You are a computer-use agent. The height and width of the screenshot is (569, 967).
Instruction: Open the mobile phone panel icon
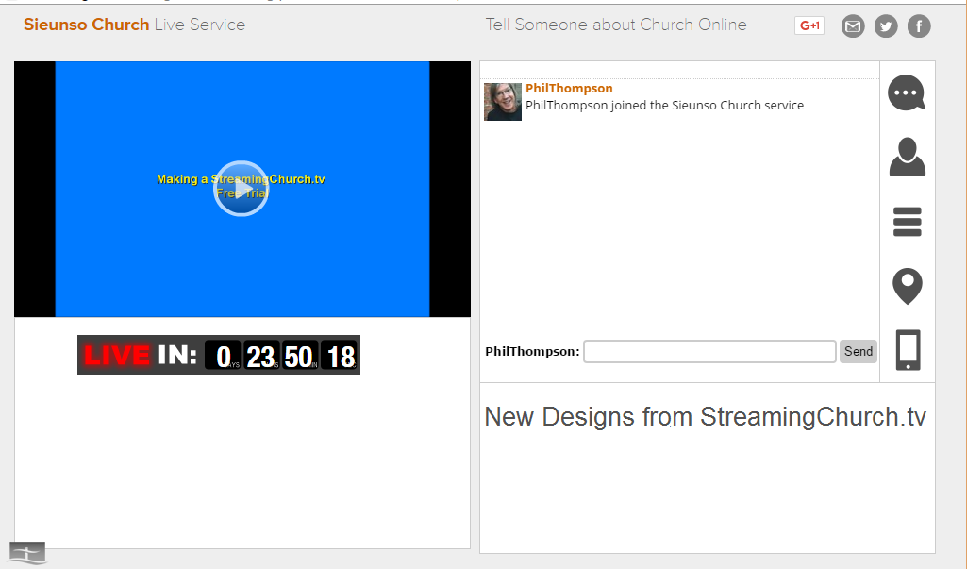tap(907, 350)
